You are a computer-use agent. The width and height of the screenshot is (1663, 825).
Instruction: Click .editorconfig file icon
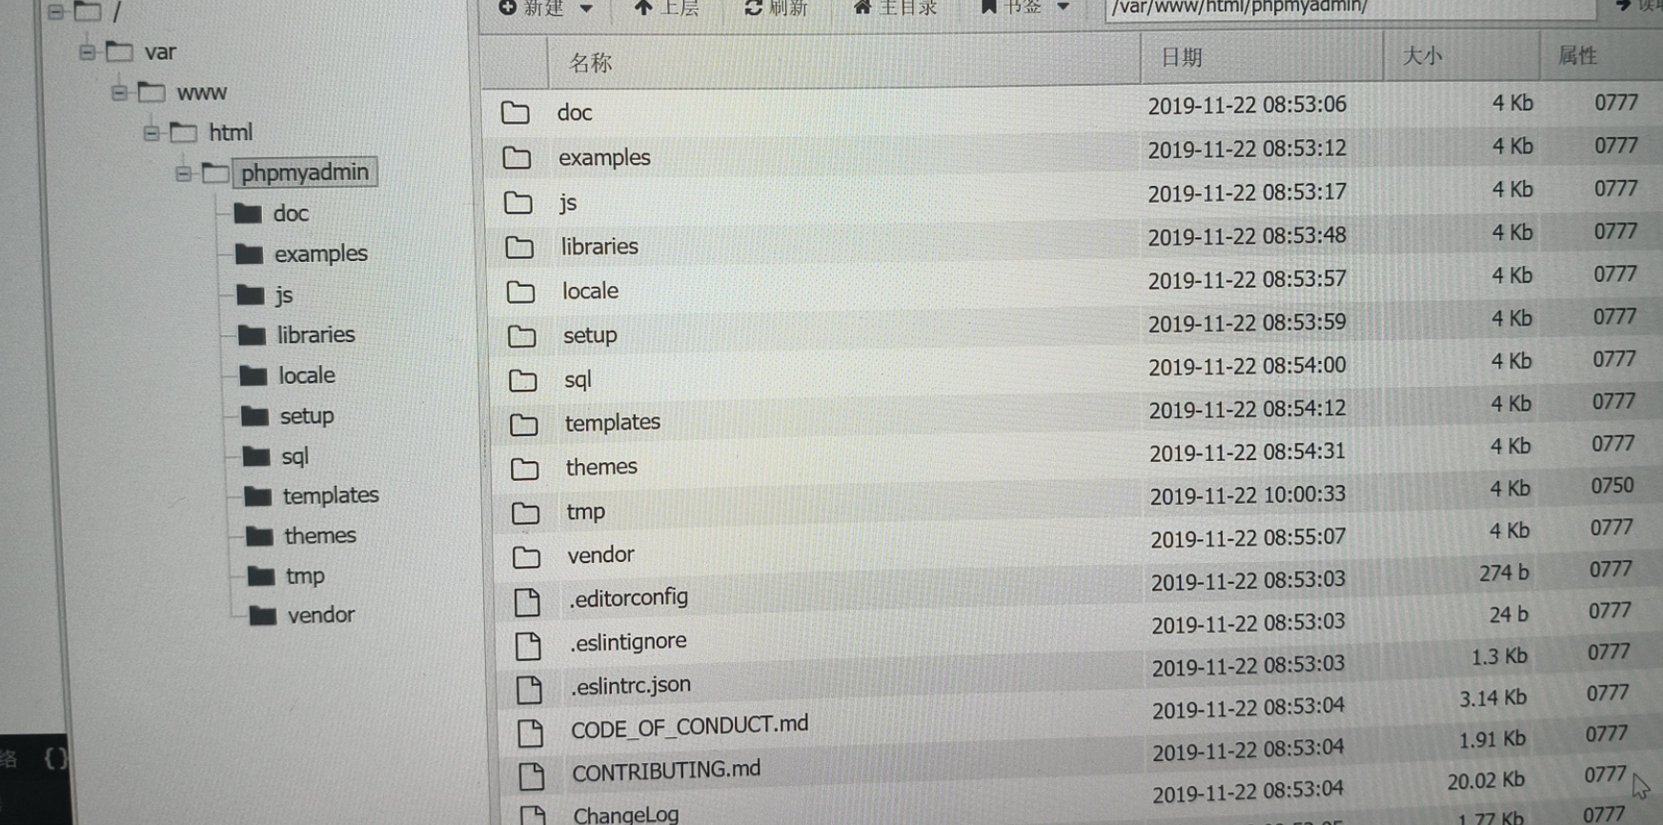[x=527, y=602]
